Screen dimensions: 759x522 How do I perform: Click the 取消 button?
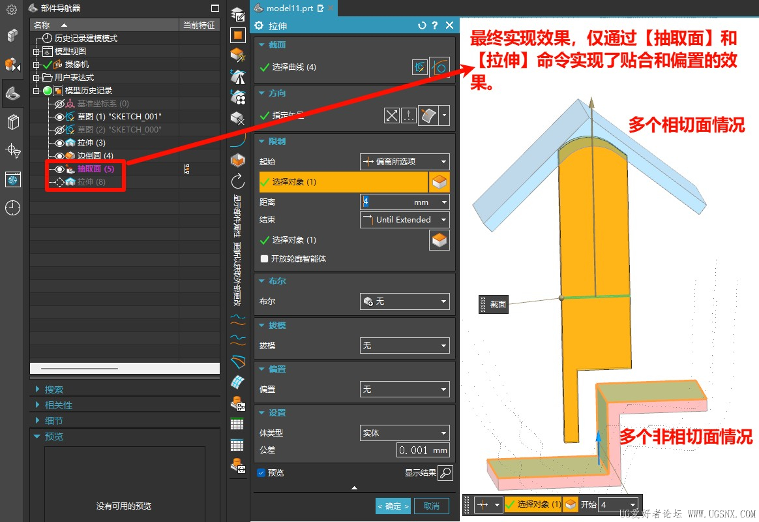tap(431, 506)
